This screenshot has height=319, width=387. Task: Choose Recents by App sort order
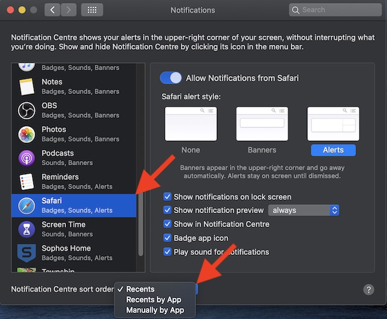[x=155, y=300]
